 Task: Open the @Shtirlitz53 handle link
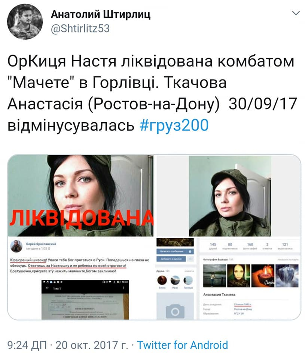coord(80,29)
